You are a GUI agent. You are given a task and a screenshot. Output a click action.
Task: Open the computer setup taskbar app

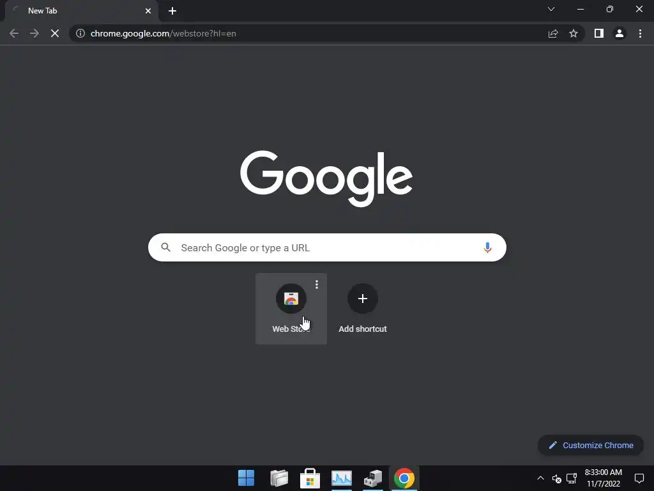(x=373, y=478)
